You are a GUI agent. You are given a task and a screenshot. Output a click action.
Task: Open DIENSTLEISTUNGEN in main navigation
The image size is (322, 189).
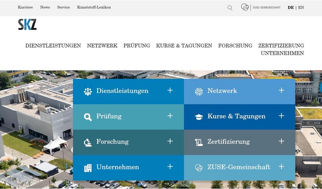pos(53,45)
